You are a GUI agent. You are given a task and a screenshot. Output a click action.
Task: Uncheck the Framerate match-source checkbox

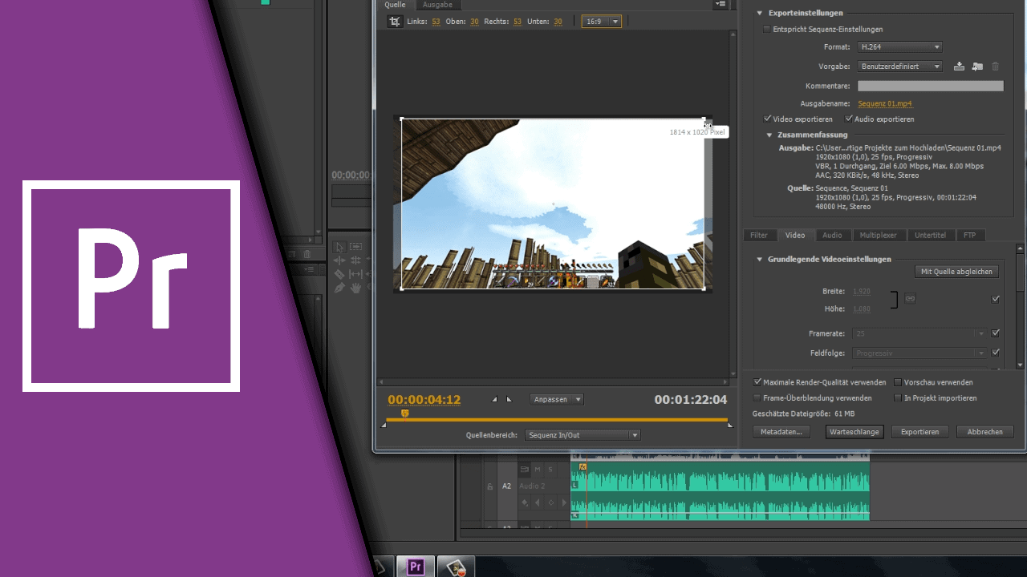click(996, 333)
